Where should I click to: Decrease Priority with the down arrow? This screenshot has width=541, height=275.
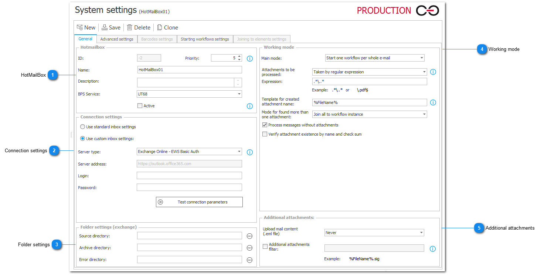[239, 60]
